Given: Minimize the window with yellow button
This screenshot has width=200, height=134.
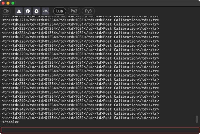Looking at the screenshot, I should coord(8,3).
